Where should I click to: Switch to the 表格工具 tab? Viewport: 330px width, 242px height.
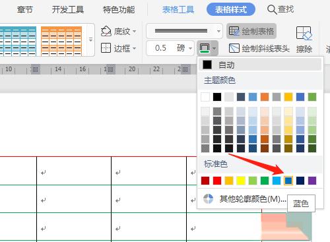point(178,10)
